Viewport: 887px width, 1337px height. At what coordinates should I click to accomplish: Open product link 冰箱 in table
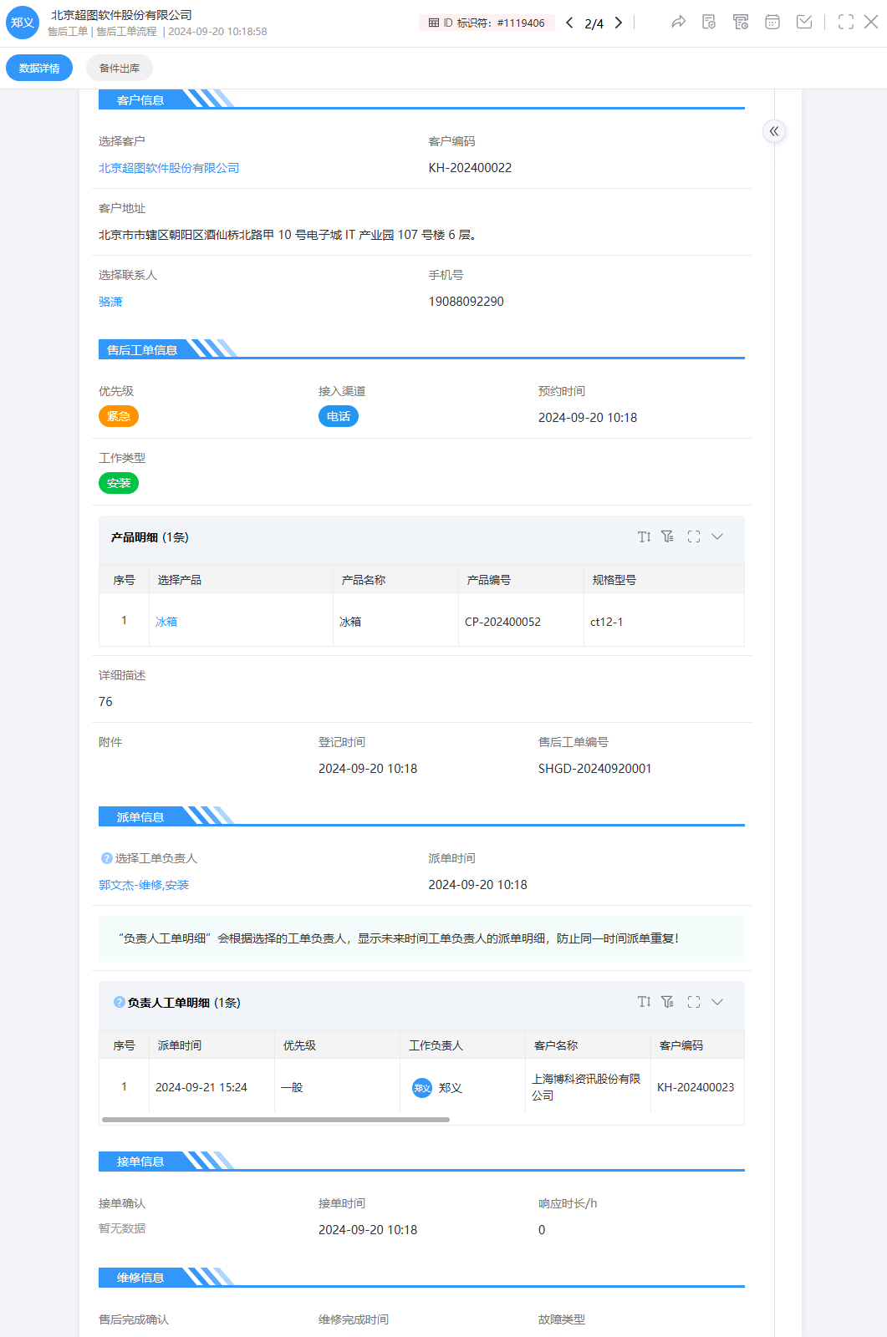pyautogui.click(x=166, y=622)
